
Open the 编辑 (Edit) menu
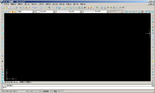13,4
